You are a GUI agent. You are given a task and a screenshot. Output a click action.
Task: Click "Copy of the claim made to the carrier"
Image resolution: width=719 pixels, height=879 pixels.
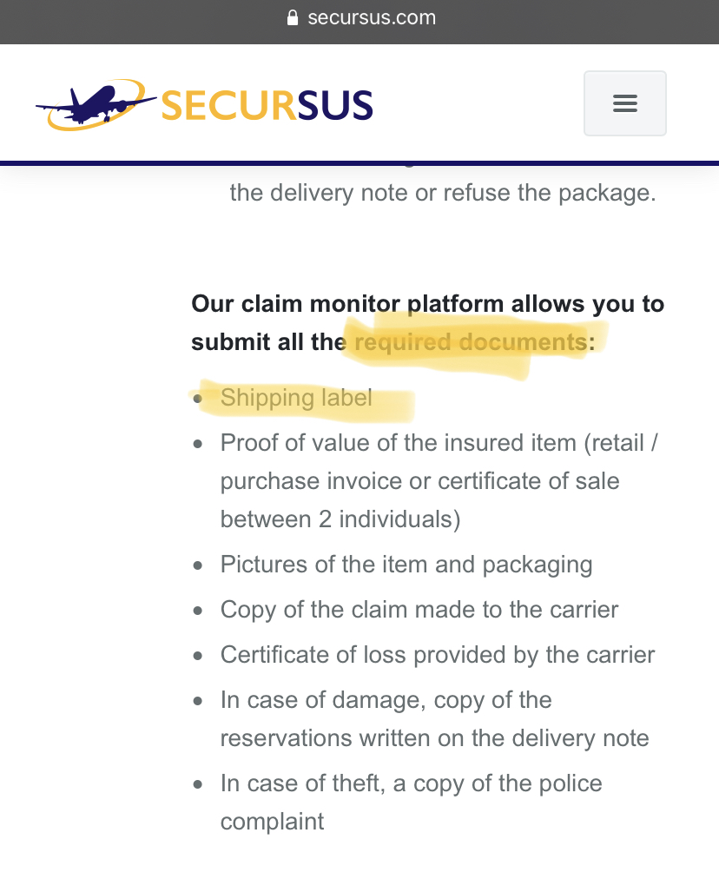point(419,610)
